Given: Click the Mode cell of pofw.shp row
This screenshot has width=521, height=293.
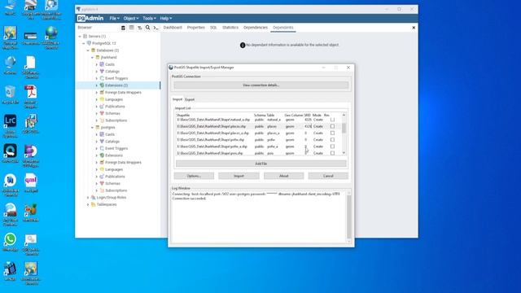Looking at the screenshot, I should point(318,139).
